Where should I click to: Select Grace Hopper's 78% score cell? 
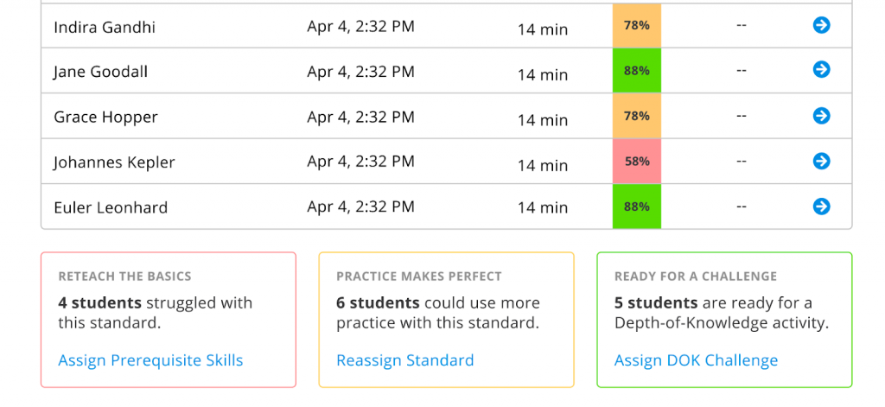(x=637, y=116)
